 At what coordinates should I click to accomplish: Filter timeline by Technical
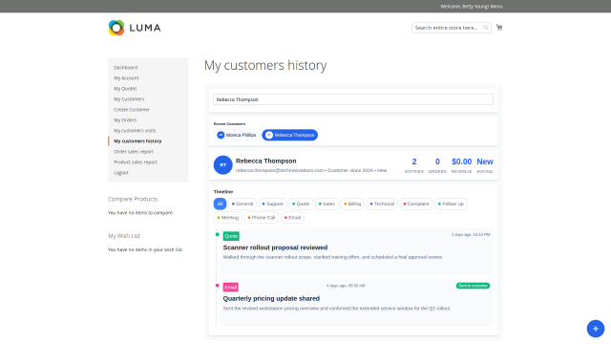point(382,204)
